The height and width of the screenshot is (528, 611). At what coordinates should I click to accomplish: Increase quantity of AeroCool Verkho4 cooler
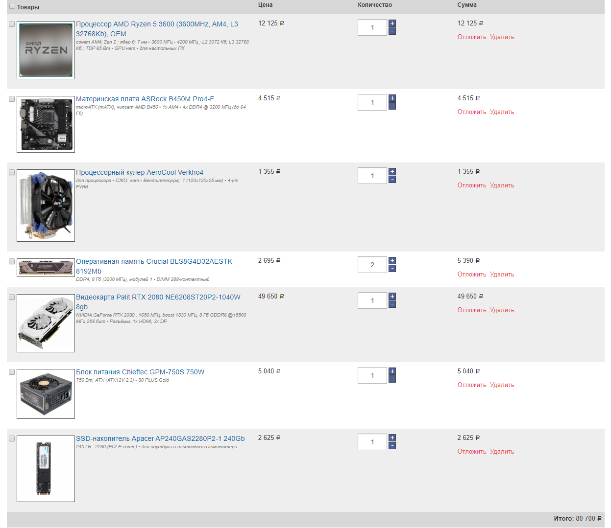point(392,172)
